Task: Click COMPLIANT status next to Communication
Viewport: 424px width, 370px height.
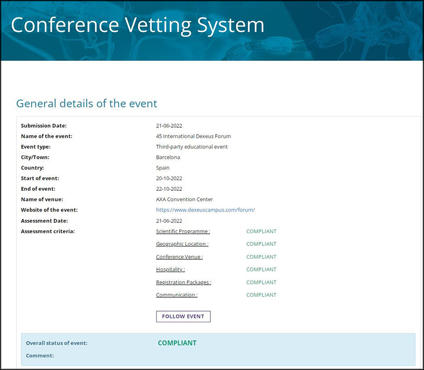Action: click(x=261, y=295)
